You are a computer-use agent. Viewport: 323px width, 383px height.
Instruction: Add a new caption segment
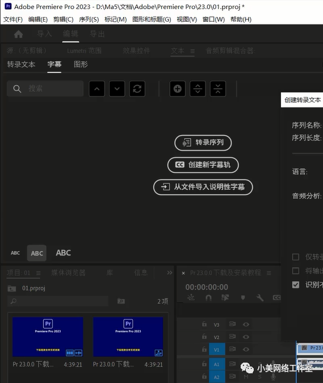[178, 88]
